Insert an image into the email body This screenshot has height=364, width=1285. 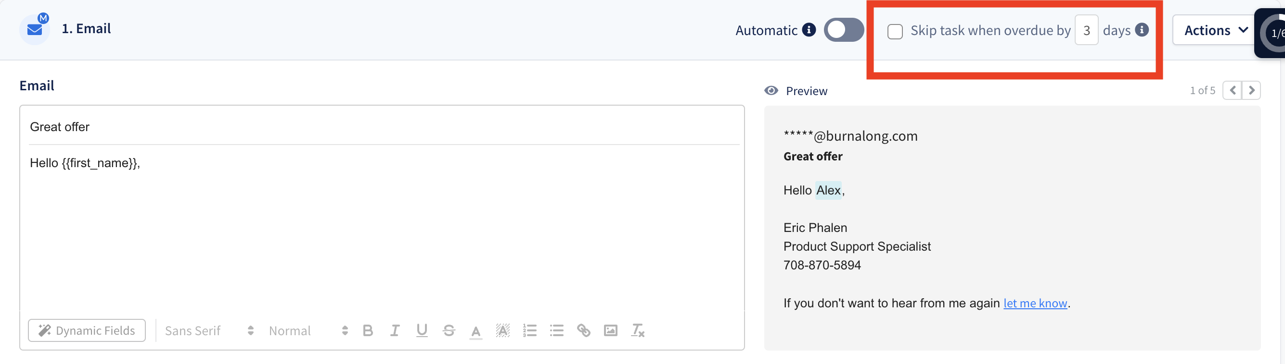pyautogui.click(x=611, y=331)
